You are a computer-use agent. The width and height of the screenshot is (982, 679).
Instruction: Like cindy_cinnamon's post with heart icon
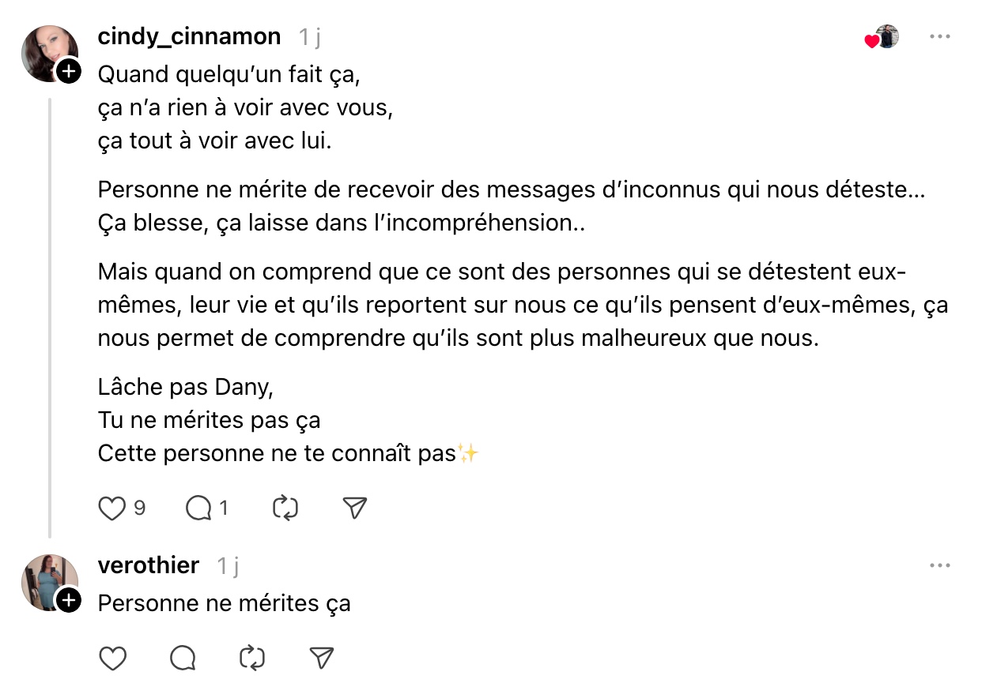(x=112, y=508)
